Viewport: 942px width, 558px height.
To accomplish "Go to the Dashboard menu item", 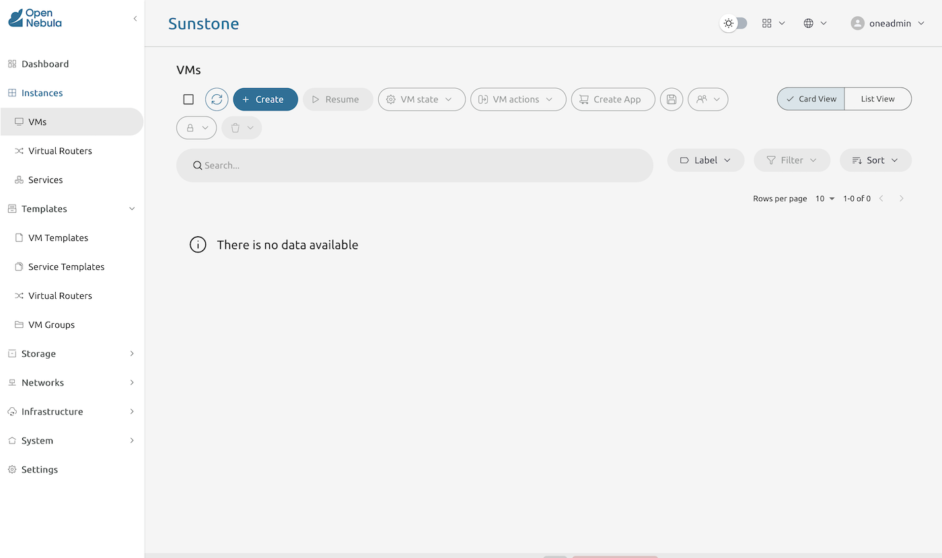I will pyautogui.click(x=45, y=63).
